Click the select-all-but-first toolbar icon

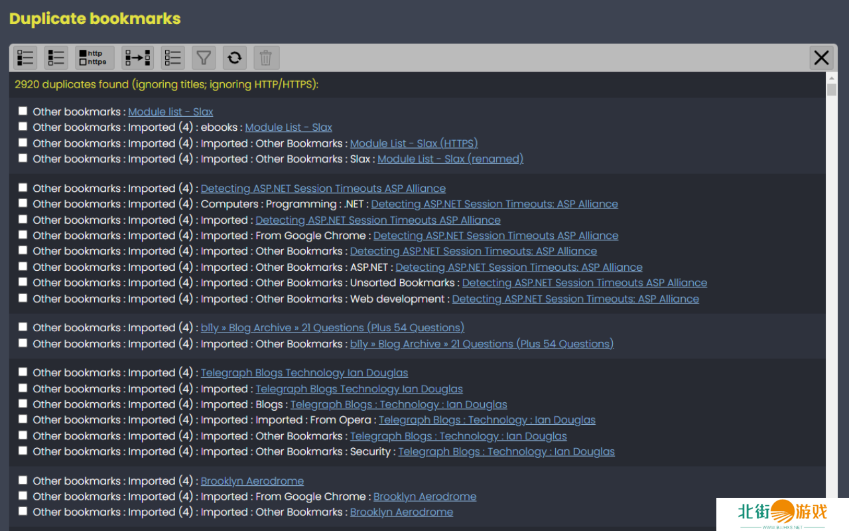tap(26, 58)
